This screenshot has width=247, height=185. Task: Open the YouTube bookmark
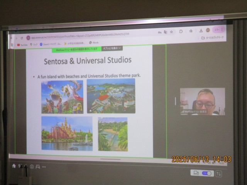(22, 45)
